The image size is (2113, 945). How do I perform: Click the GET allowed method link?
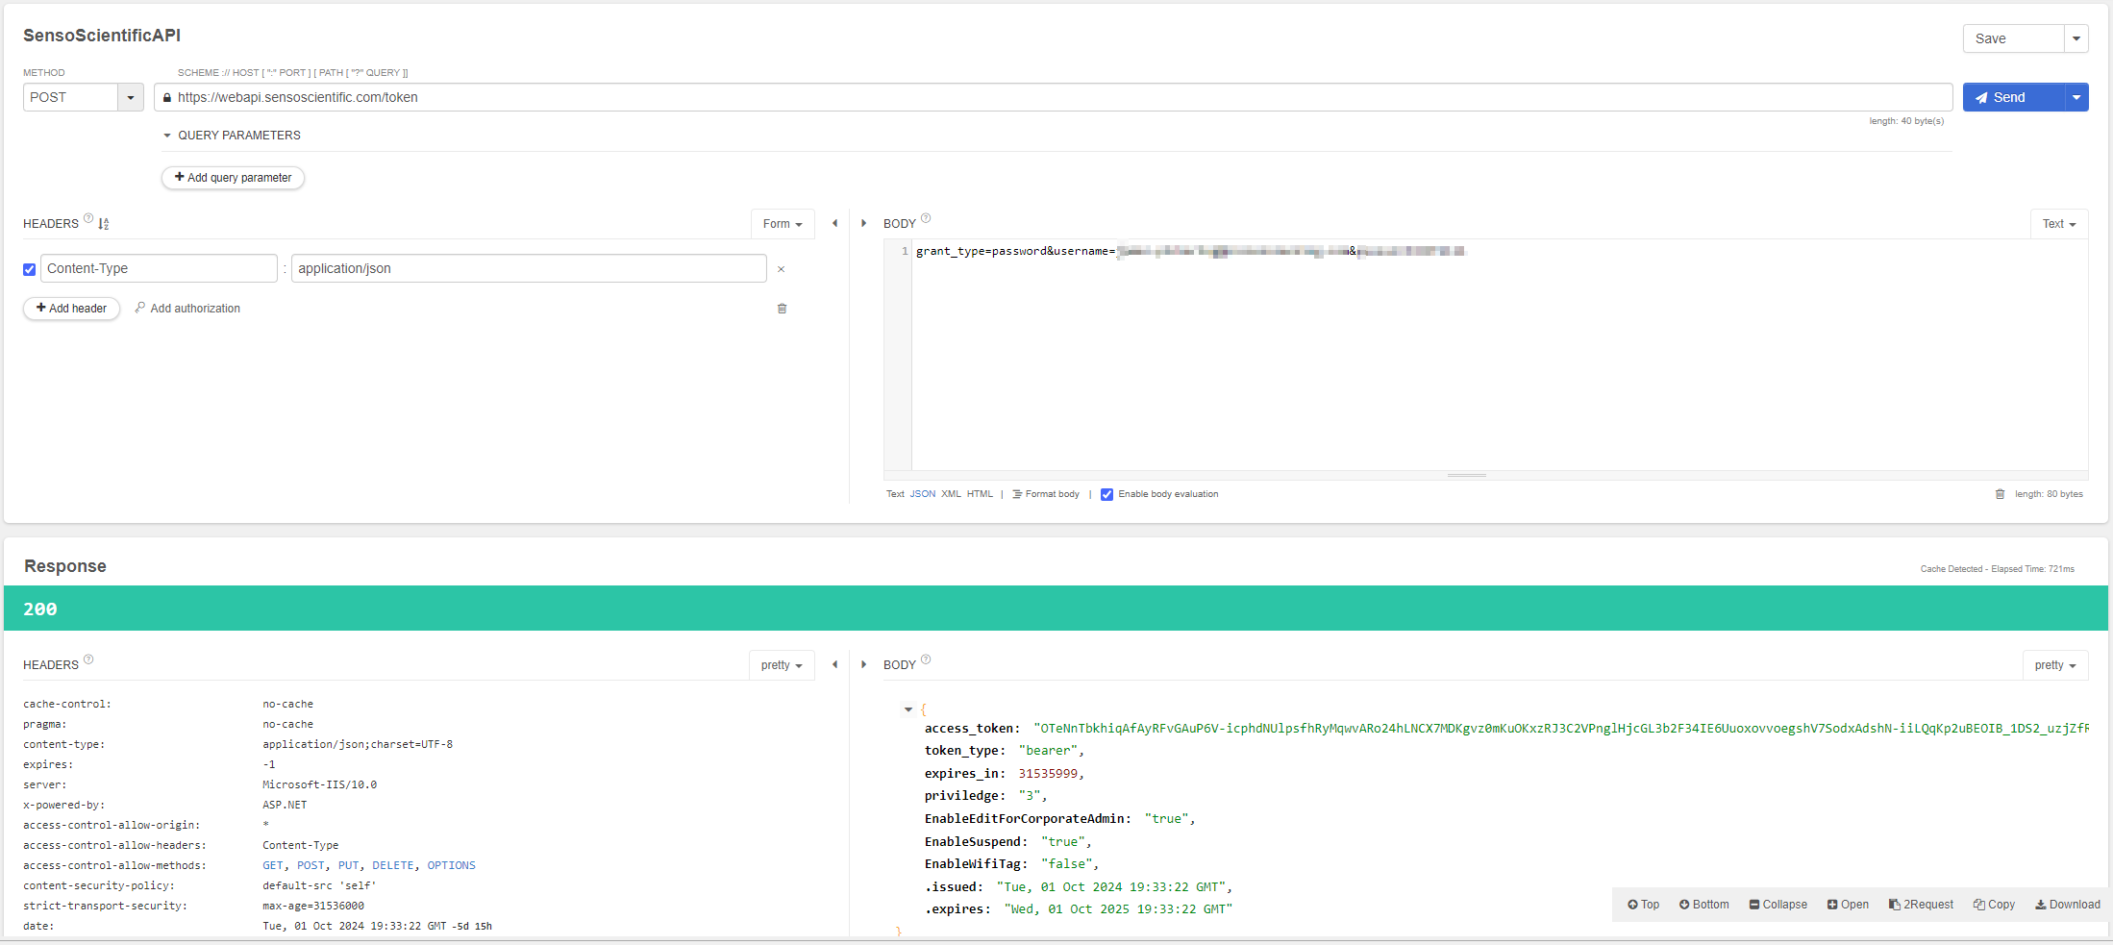[273, 866]
